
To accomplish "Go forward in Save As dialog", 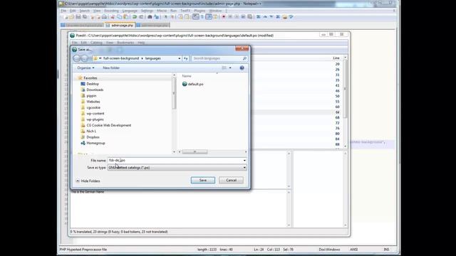I will point(84,58).
